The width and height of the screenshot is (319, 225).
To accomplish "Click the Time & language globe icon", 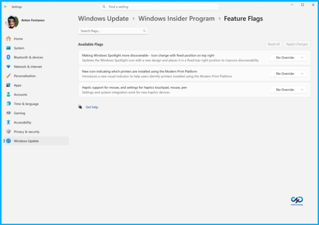I will pos(8,104).
